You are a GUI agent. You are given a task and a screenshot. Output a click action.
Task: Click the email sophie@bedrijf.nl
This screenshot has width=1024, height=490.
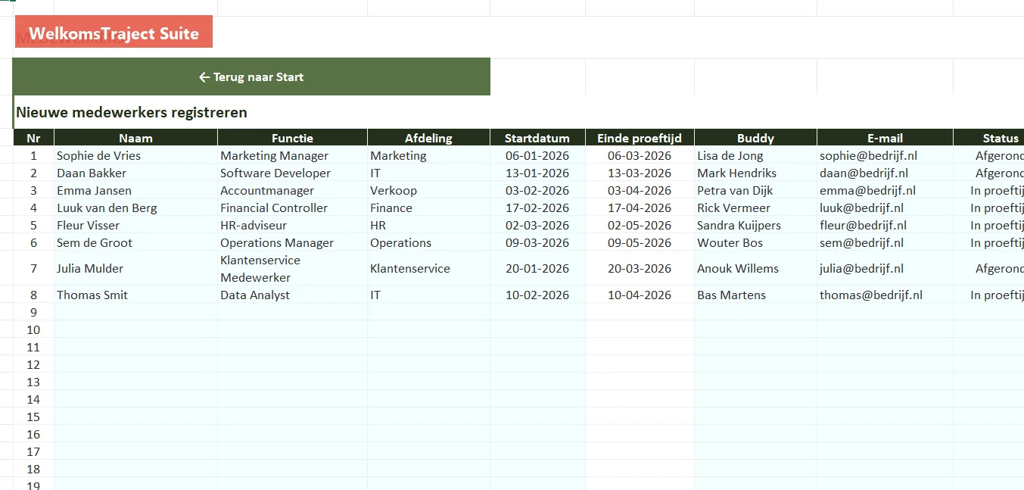coord(885,155)
